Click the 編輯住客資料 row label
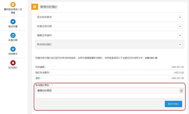The width and height of the screenshot is (189, 114). 45,35
